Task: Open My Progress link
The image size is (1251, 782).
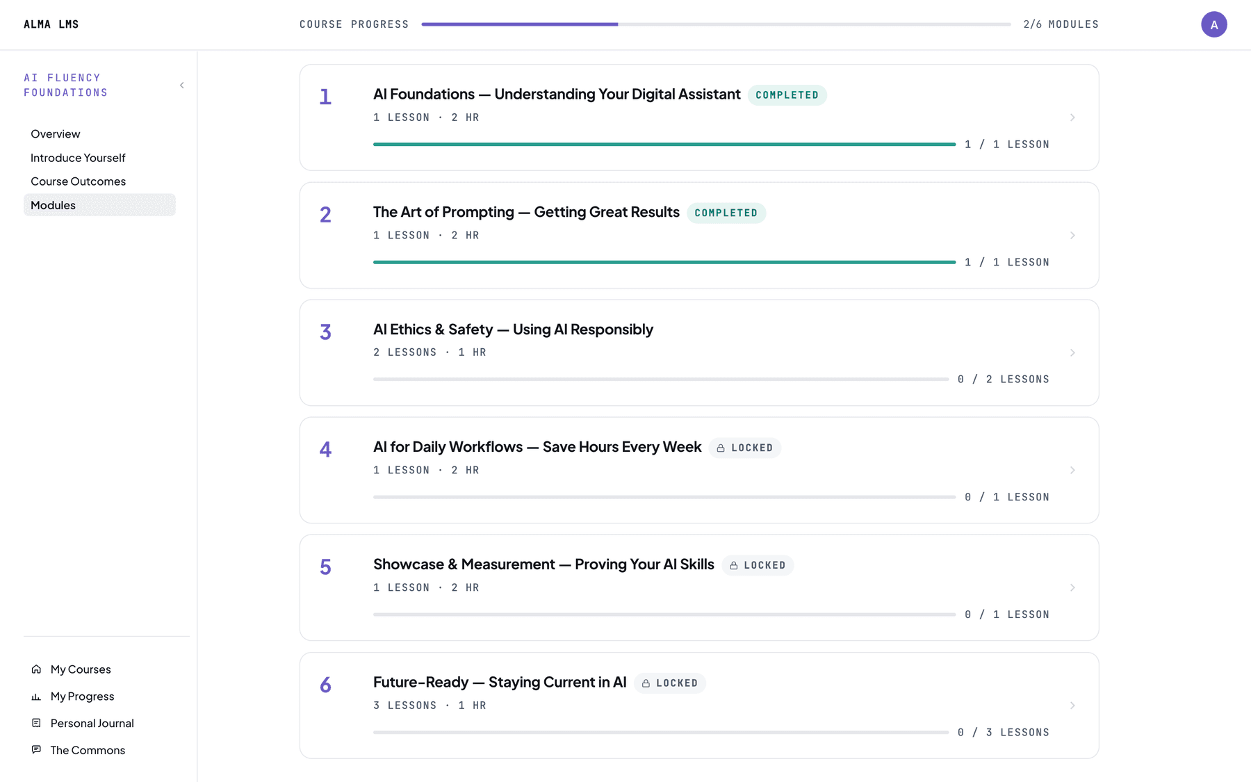Action: coord(82,697)
